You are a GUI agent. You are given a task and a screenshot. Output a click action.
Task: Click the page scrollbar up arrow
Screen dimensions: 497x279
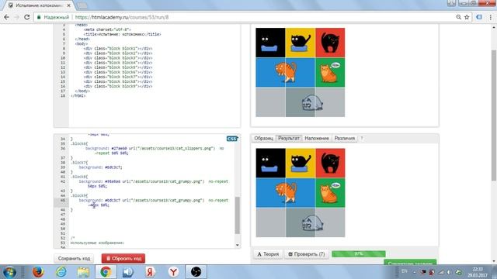494,27
